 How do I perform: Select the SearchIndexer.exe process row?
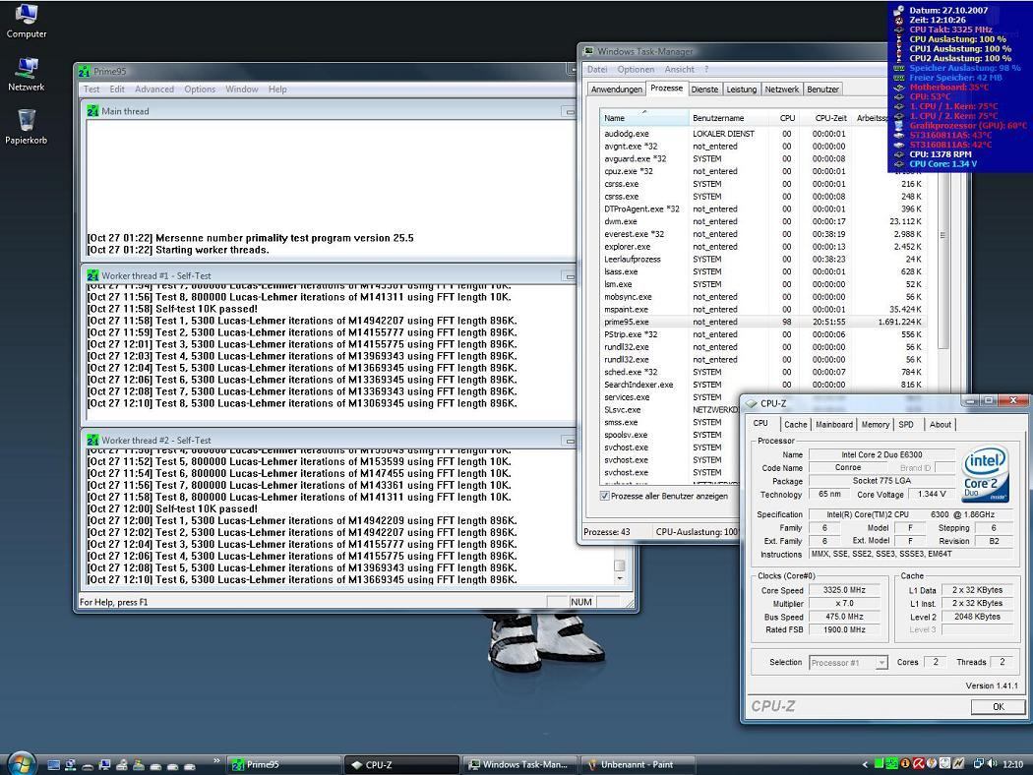coord(763,385)
